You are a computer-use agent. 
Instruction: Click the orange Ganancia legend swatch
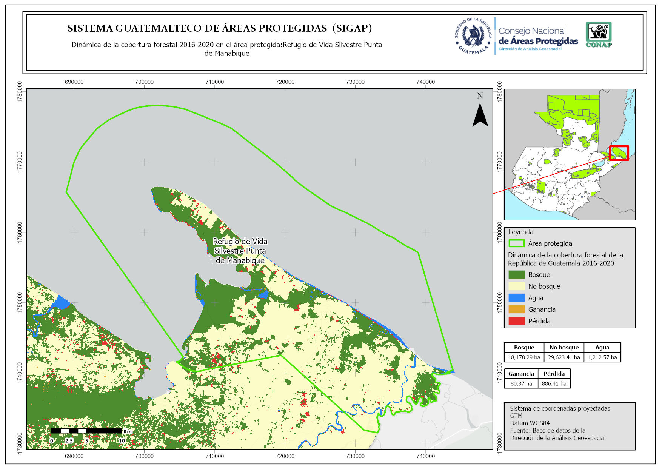516,309
